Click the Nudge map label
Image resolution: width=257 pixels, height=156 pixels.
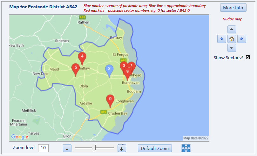point(233,19)
